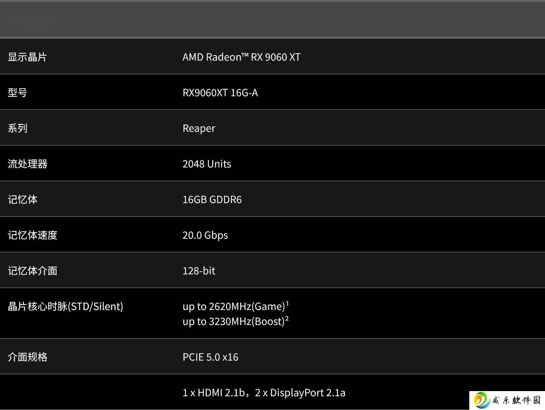Select the 介面规格 label
545x410 pixels.
(27, 357)
